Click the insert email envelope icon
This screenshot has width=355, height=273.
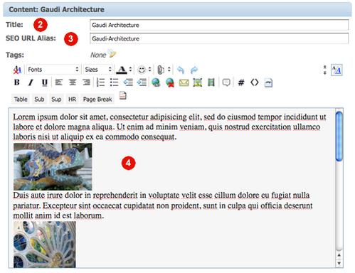pyautogui.click(x=184, y=83)
